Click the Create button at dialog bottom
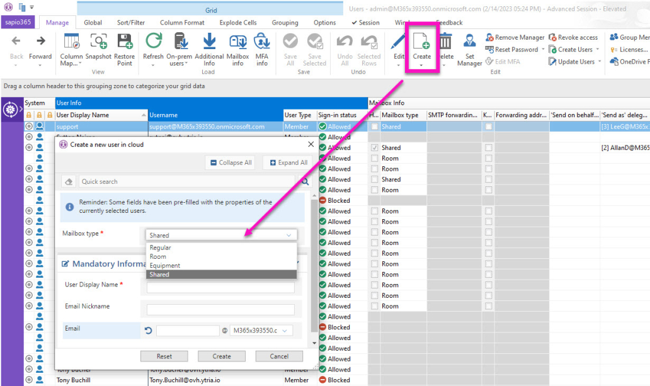 click(222, 356)
